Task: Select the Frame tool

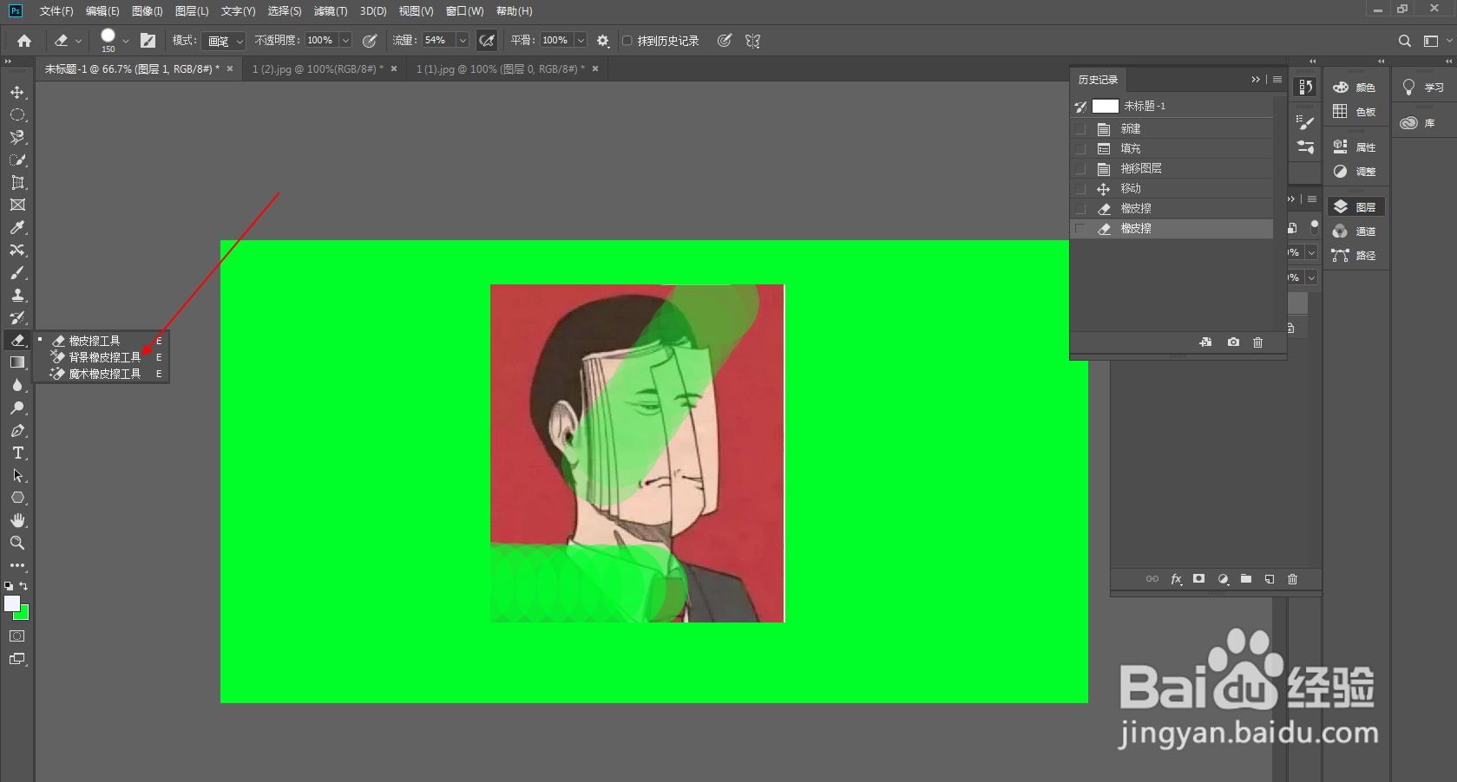Action: [x=17, y=205]
